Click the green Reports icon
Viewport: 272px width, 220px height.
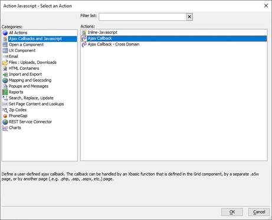(x=5, y=92)
